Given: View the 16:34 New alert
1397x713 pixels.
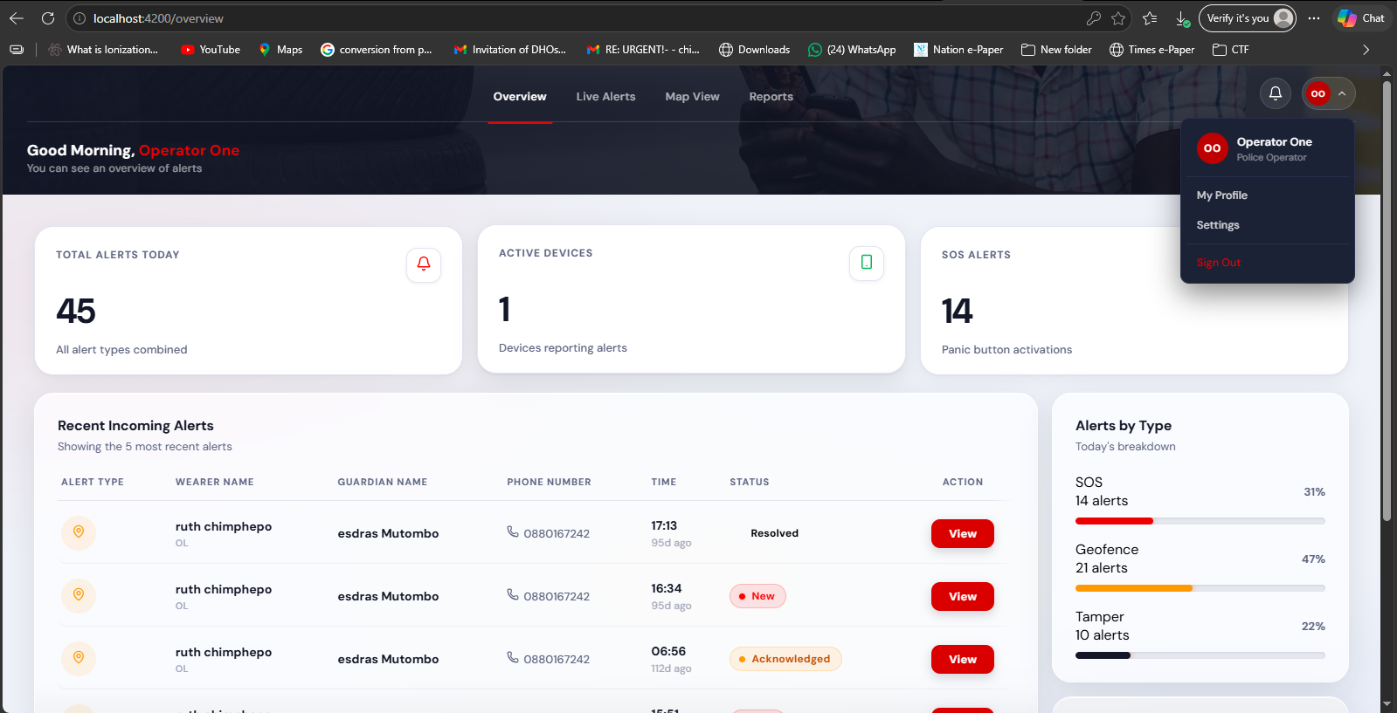Looking at the screenshot, I should coord(962,596).
